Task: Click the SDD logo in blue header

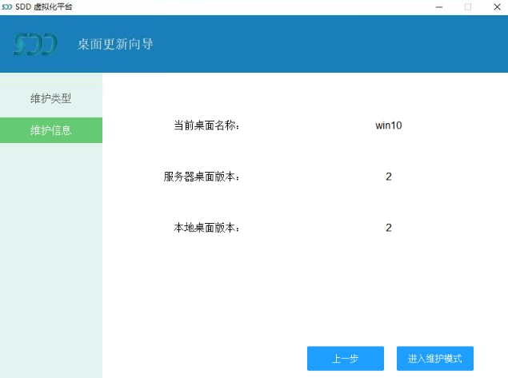Action: [35, 44]
